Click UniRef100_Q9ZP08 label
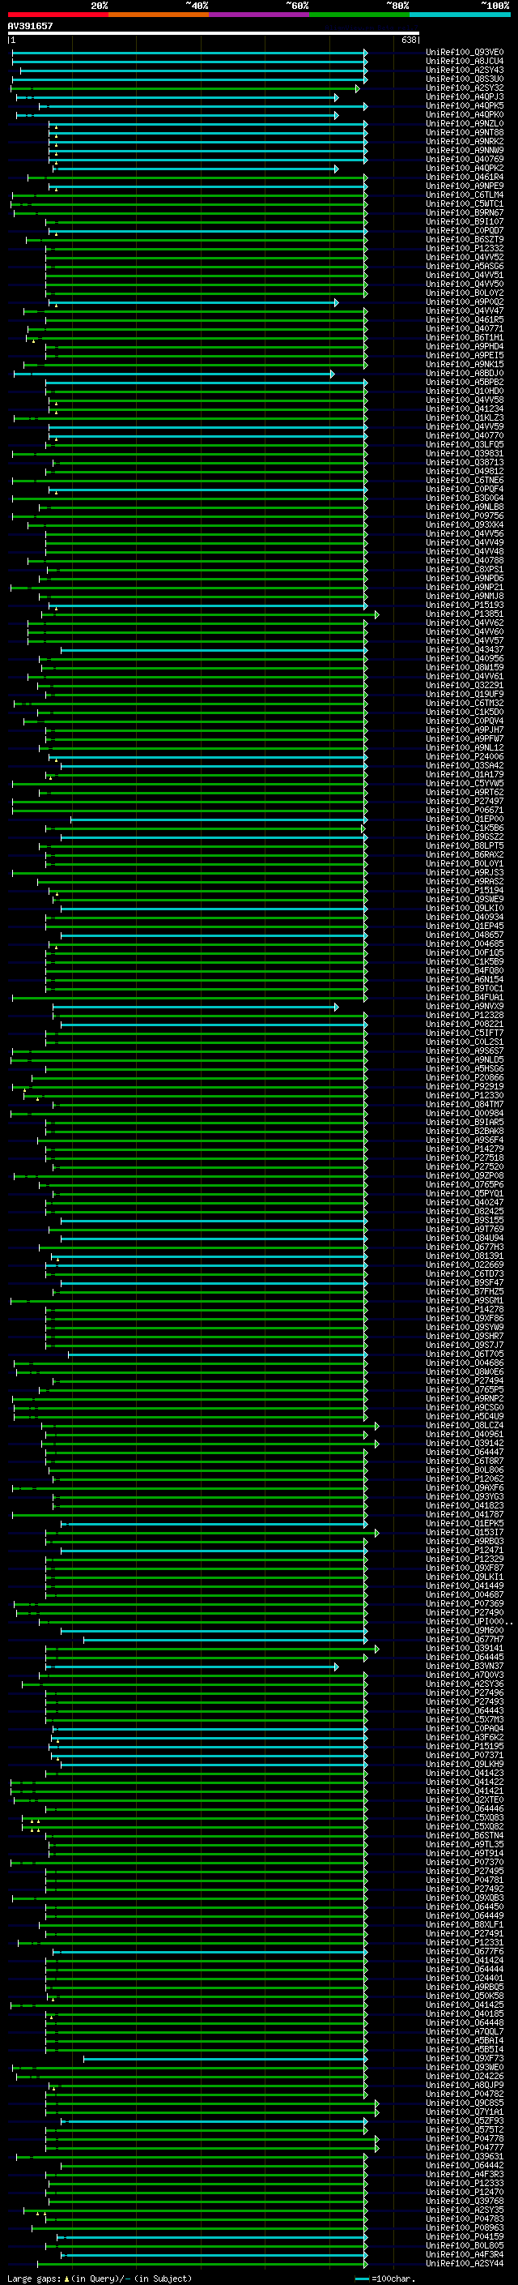518x2285 pixels. (x=465, y=1175)
